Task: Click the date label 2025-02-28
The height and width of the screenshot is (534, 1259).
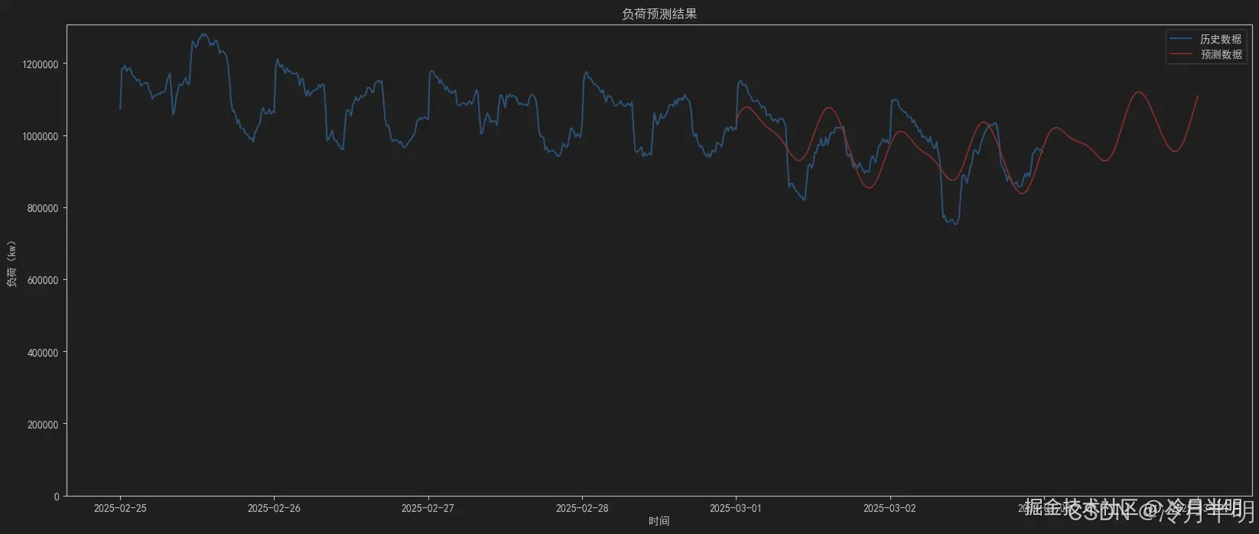Action: click(582, 508)
